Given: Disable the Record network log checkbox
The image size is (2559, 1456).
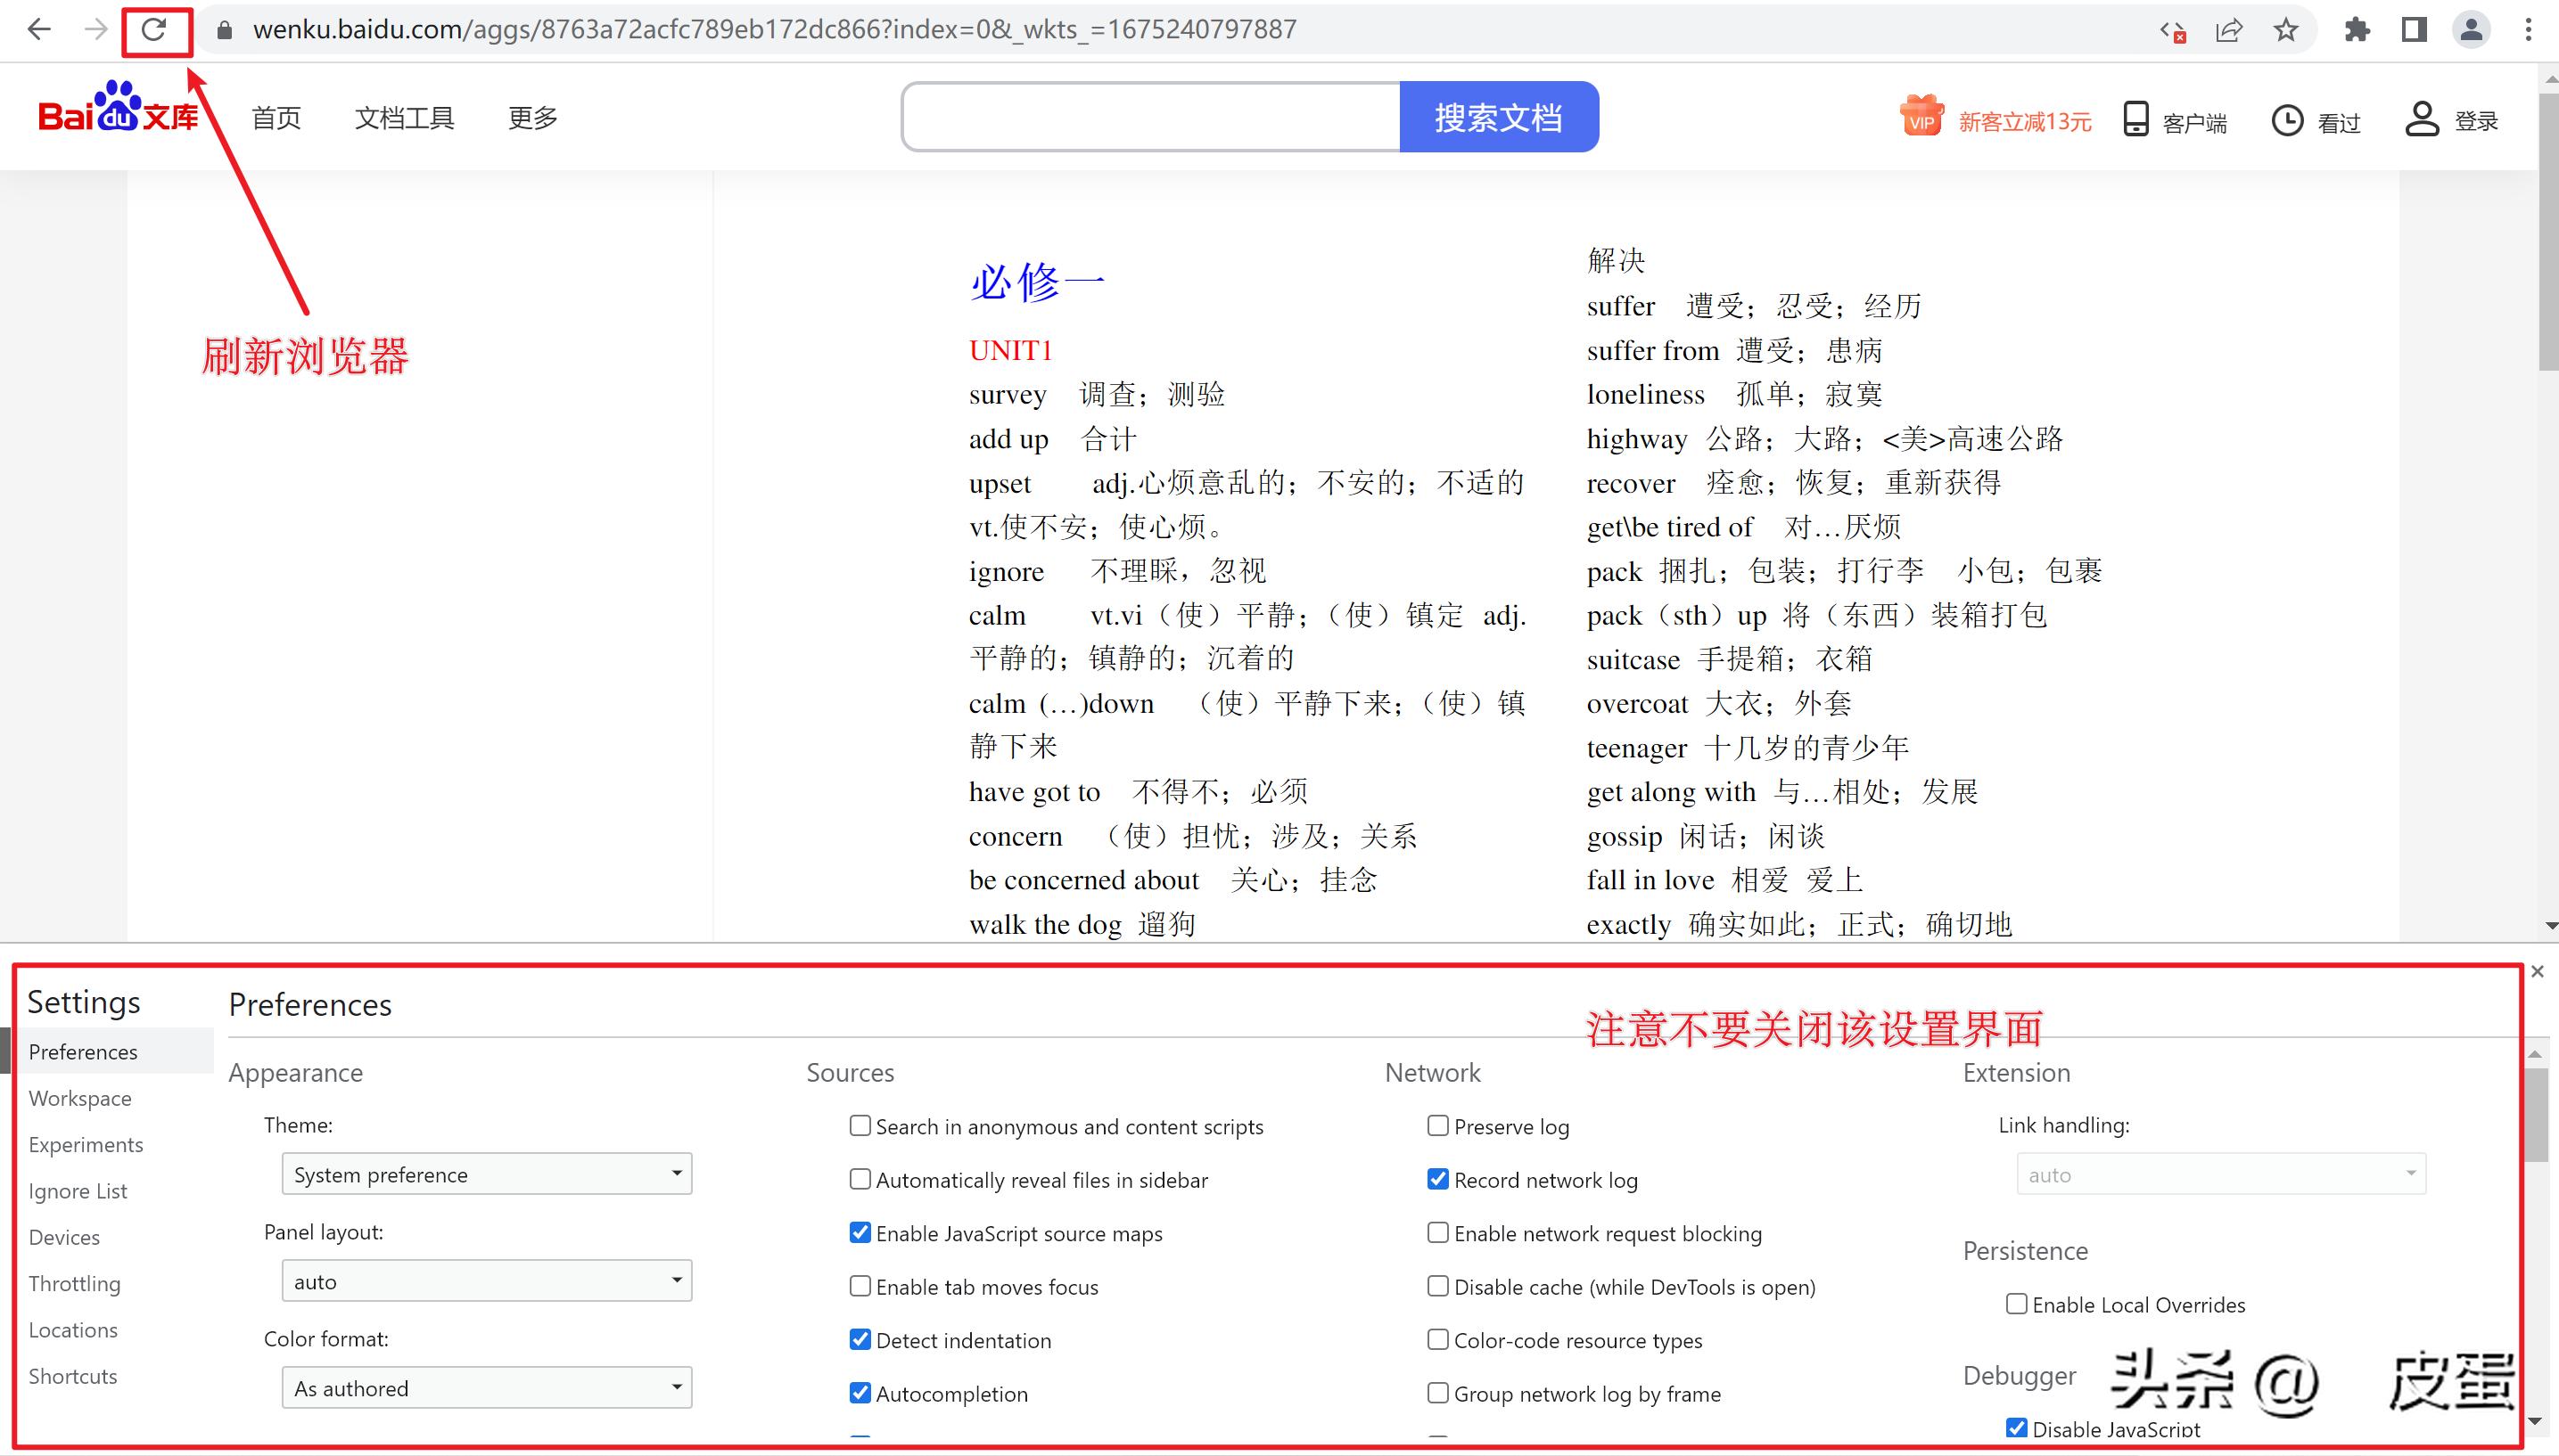Looking at the screenshot, I should [1437, 1179].
